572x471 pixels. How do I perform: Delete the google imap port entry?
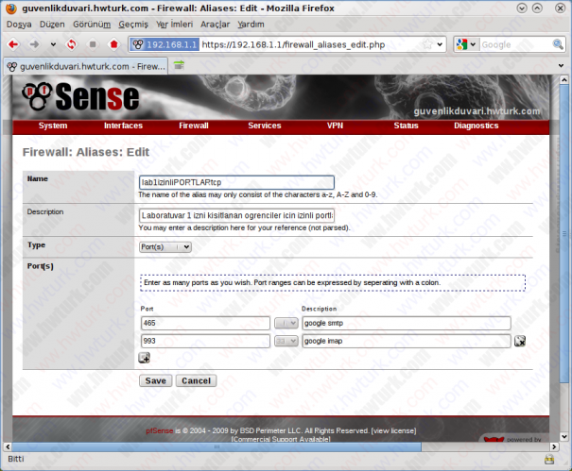[x=520, y=341]
